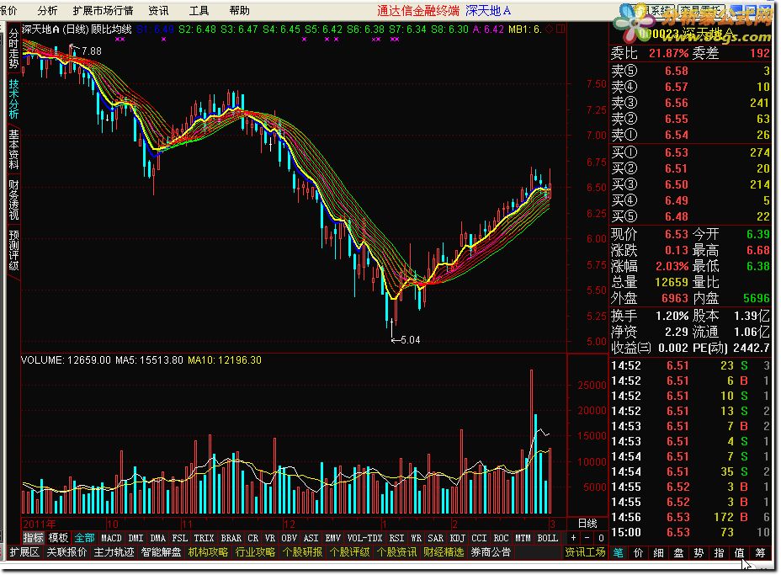Open 财务透视 side tab
Image resolution: width=781 pixels, height=575 pixels.
click(13, 200)
